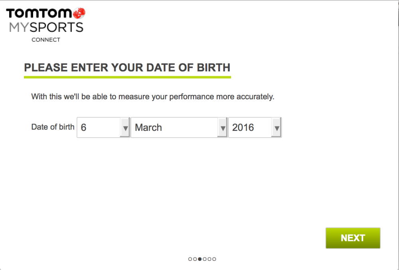Select the heading PLEASE ENTER YOUR DATE OF BIRTH
This screenshot has height=270, width=399.
tap(127, 67)
